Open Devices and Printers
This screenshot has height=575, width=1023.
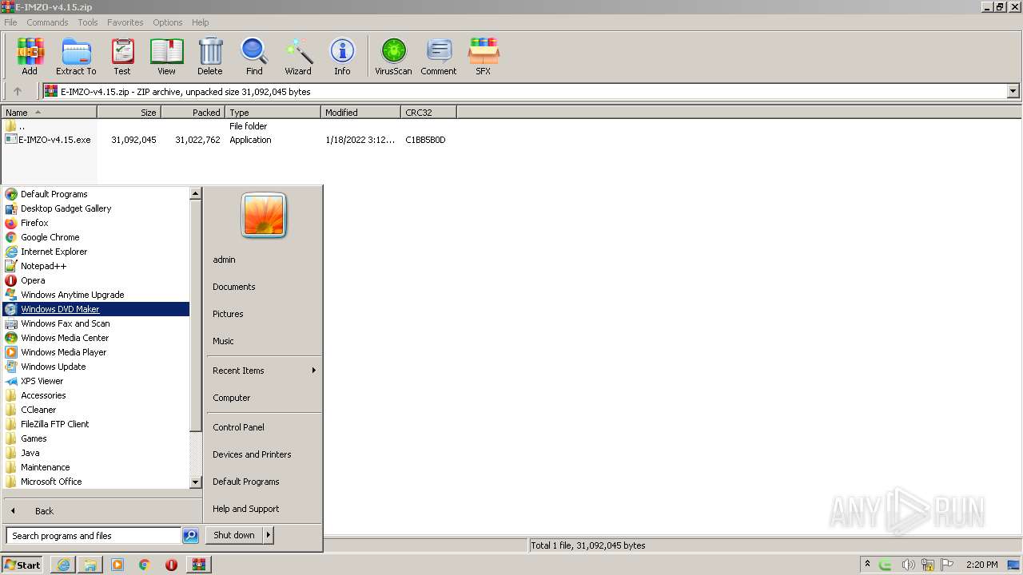pos(264,454)
